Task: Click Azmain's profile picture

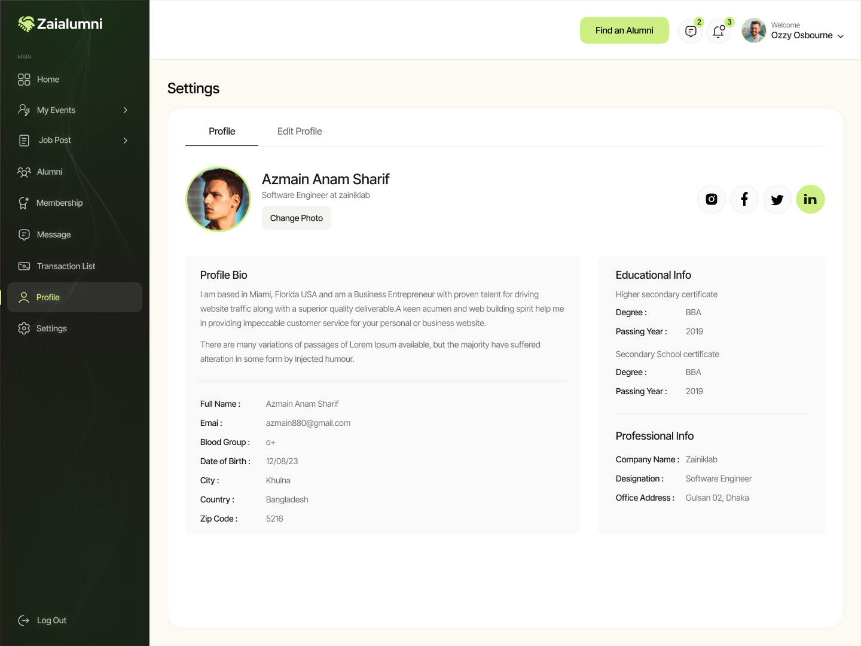Action: (218, 199)
